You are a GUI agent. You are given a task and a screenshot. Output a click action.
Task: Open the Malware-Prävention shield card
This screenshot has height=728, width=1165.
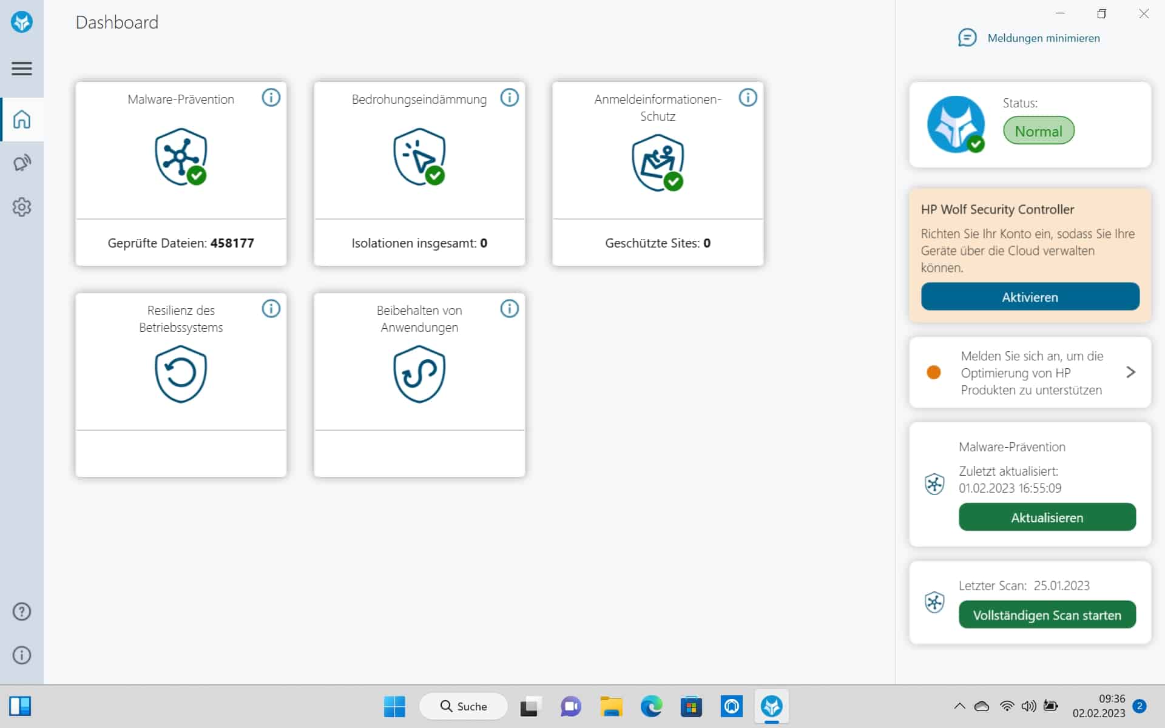click(x=181, y=157)
